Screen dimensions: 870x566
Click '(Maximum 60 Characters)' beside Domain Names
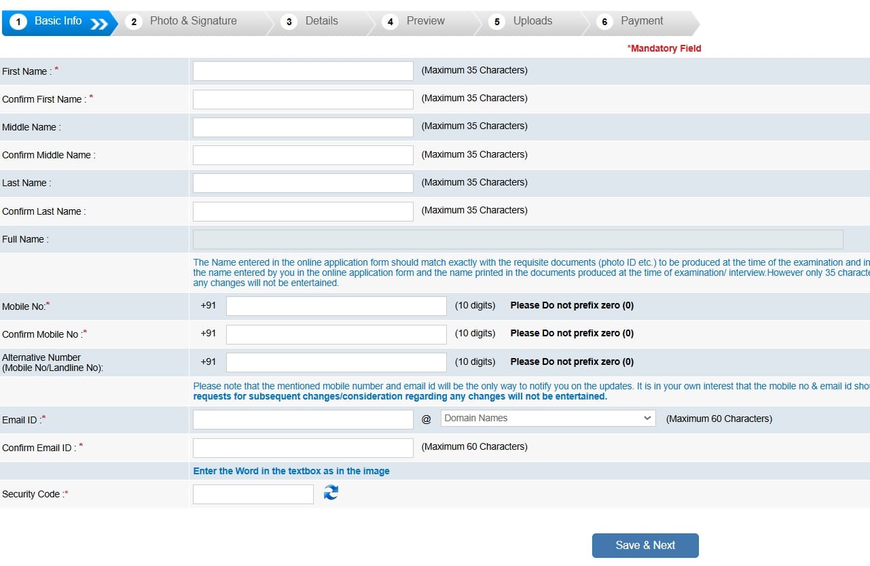pyautogui.click(x=719, y=419)
